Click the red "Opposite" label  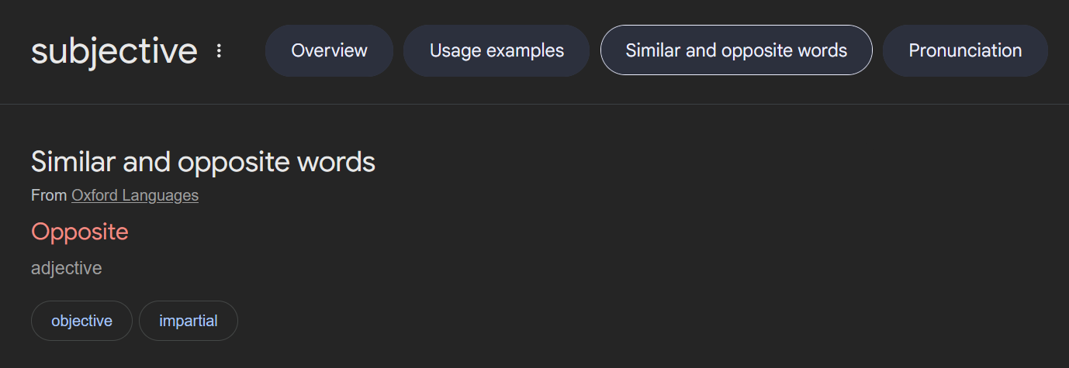[79, 232]
